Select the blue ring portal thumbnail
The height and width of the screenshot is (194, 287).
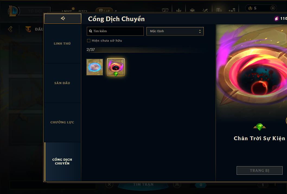pos(95,67)
